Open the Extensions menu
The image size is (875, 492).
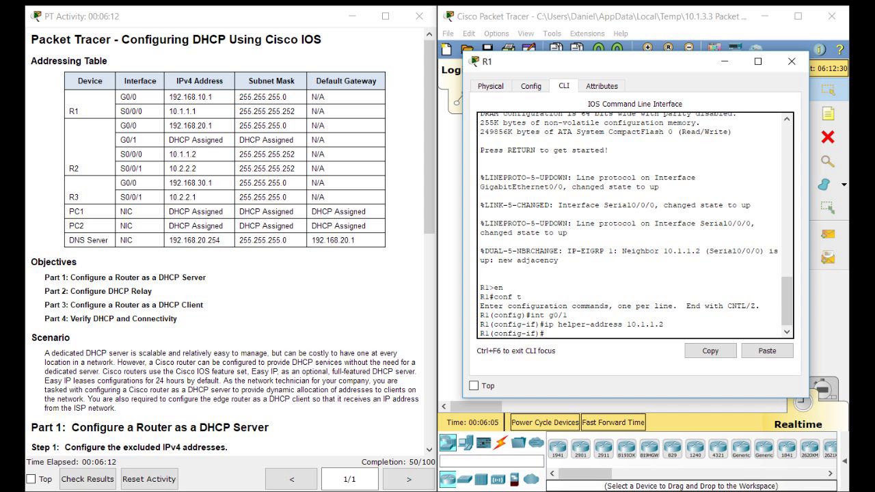pos(587,33)
